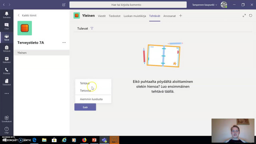The image size is (256, 144).
Task: Go back to Kaikki tiimit
Action: [27, 15]
